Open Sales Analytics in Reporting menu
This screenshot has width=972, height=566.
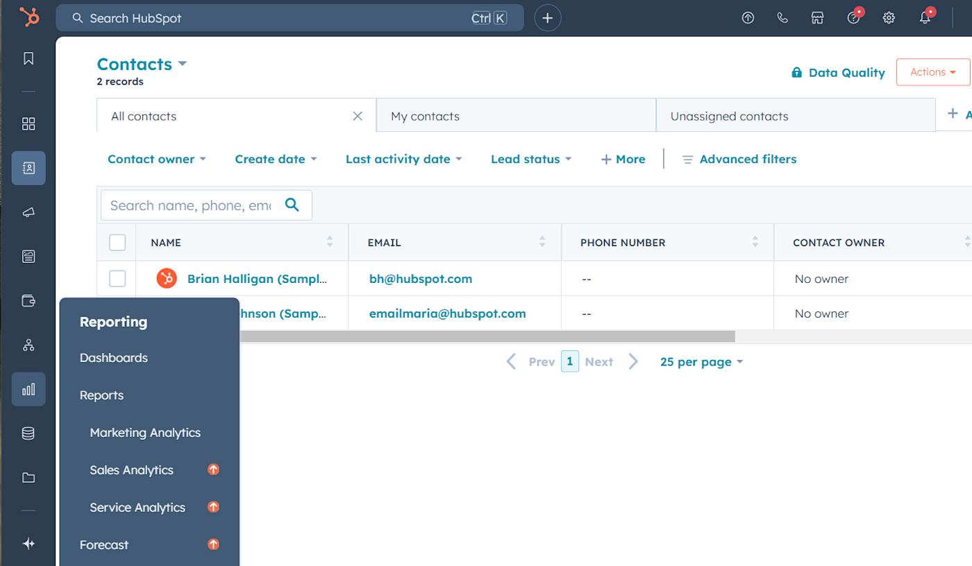pyautogui.click(x=131, y=470)
